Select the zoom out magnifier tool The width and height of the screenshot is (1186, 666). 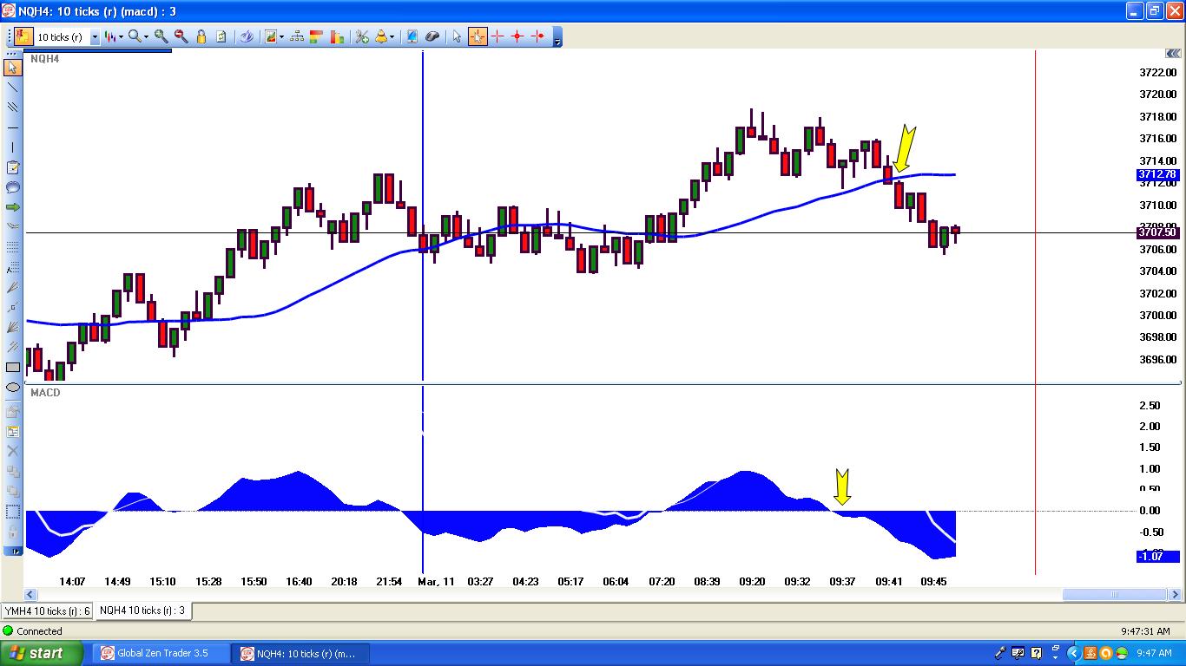tap(181, 36)
